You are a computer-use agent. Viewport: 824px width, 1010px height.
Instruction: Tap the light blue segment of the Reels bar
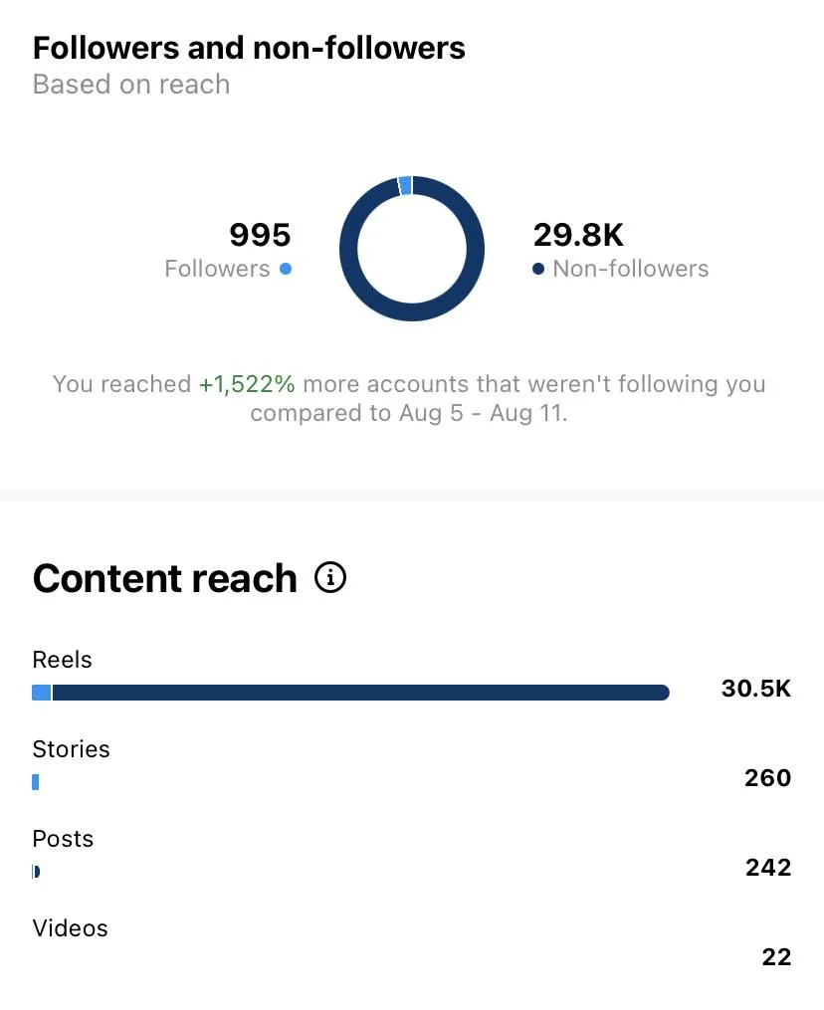pos(41,693)
